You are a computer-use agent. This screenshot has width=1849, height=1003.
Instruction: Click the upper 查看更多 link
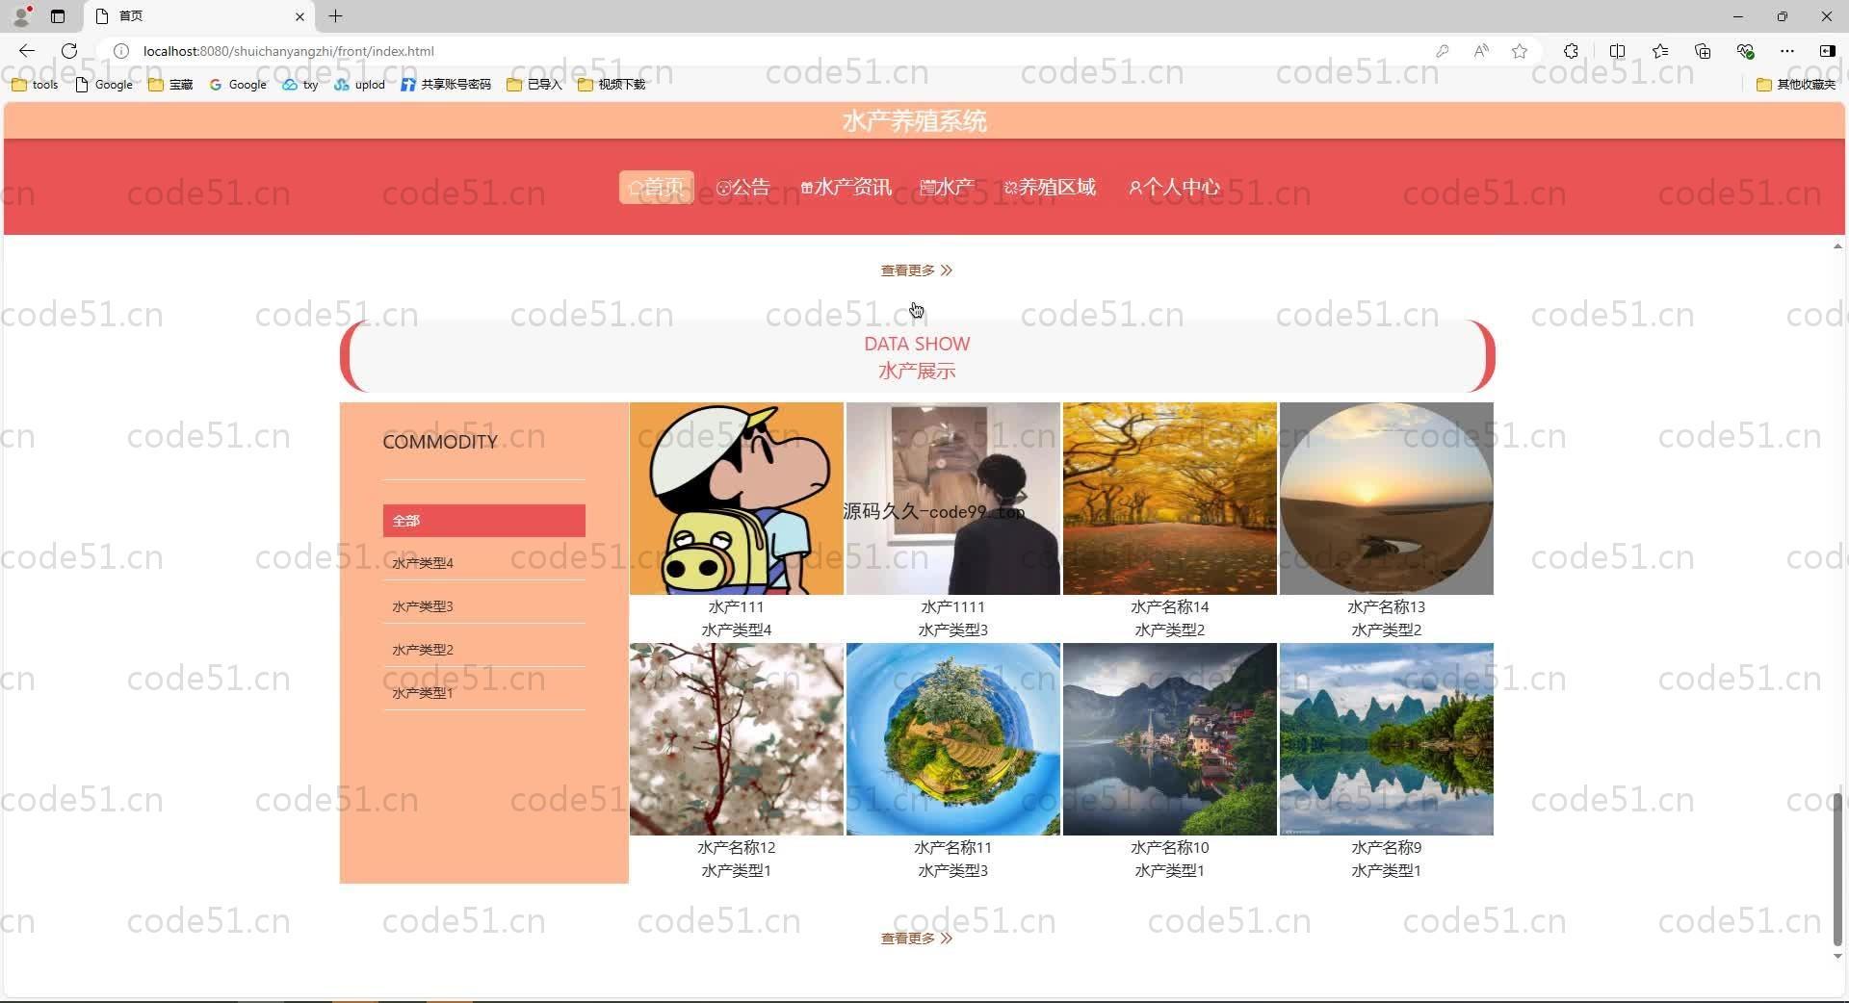pyautogui.click(x=916, y=270)
